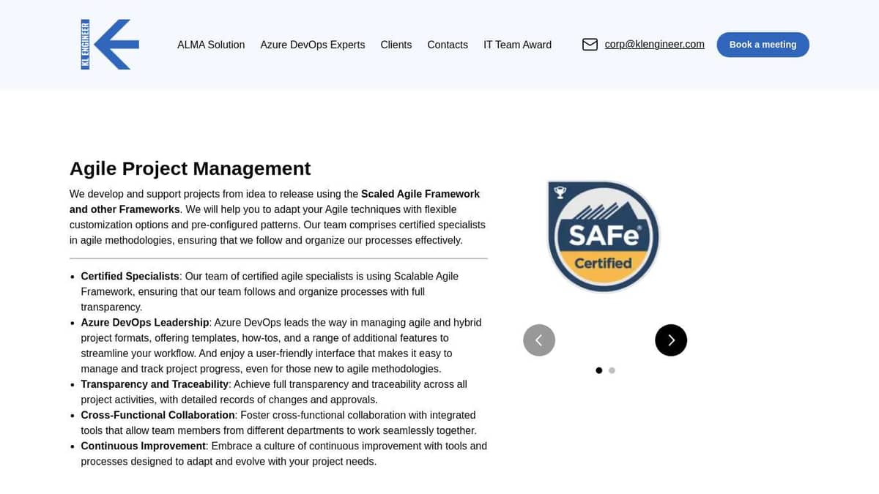
Task: Go to next carousel slide
Action: point(670,340)
